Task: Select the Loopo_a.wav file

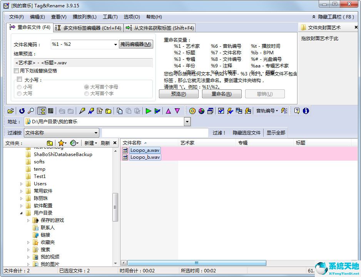Action: 145,150
